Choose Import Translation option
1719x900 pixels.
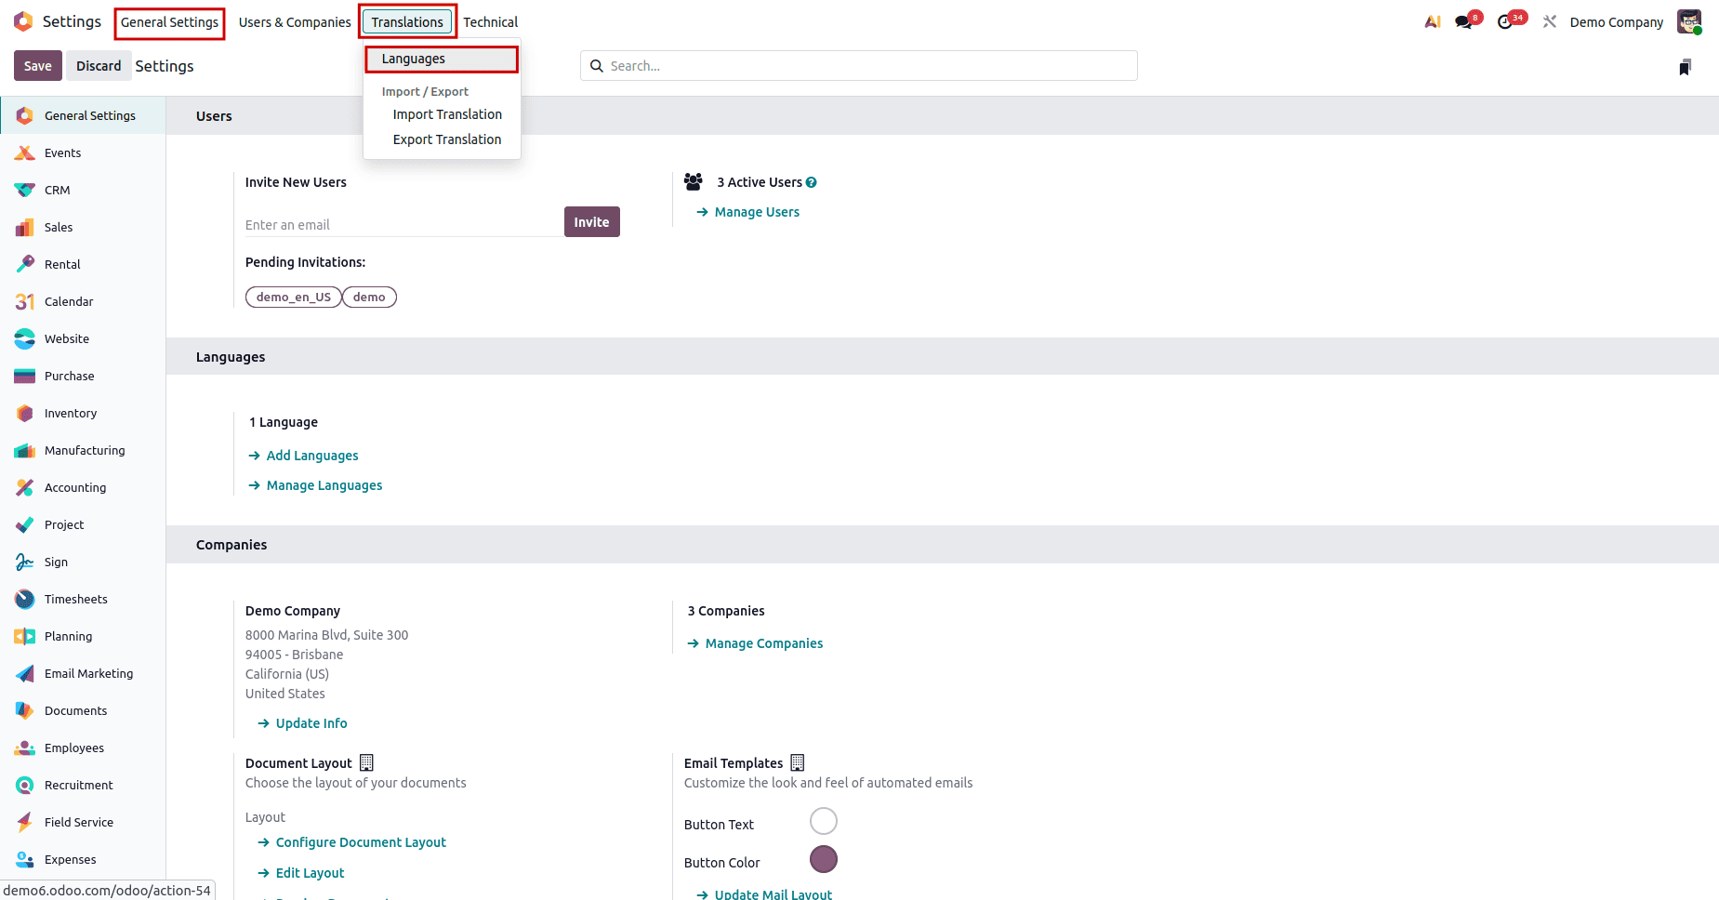[447, 113]
